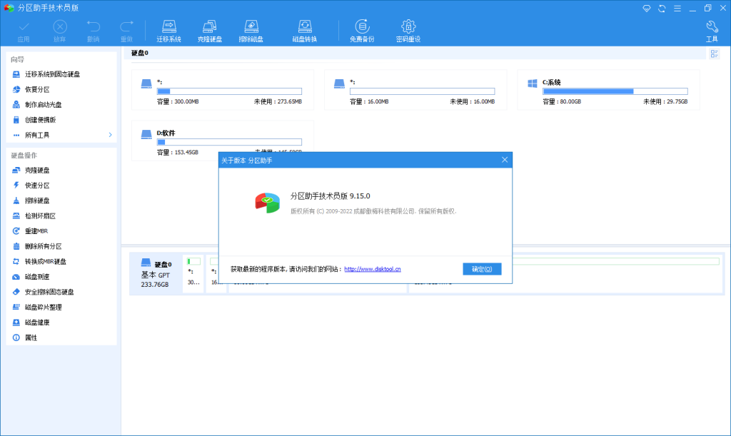Select 快速分区 from the sidebar
The width and height of the screenshot is (731, 436).
tap(35, 185)
